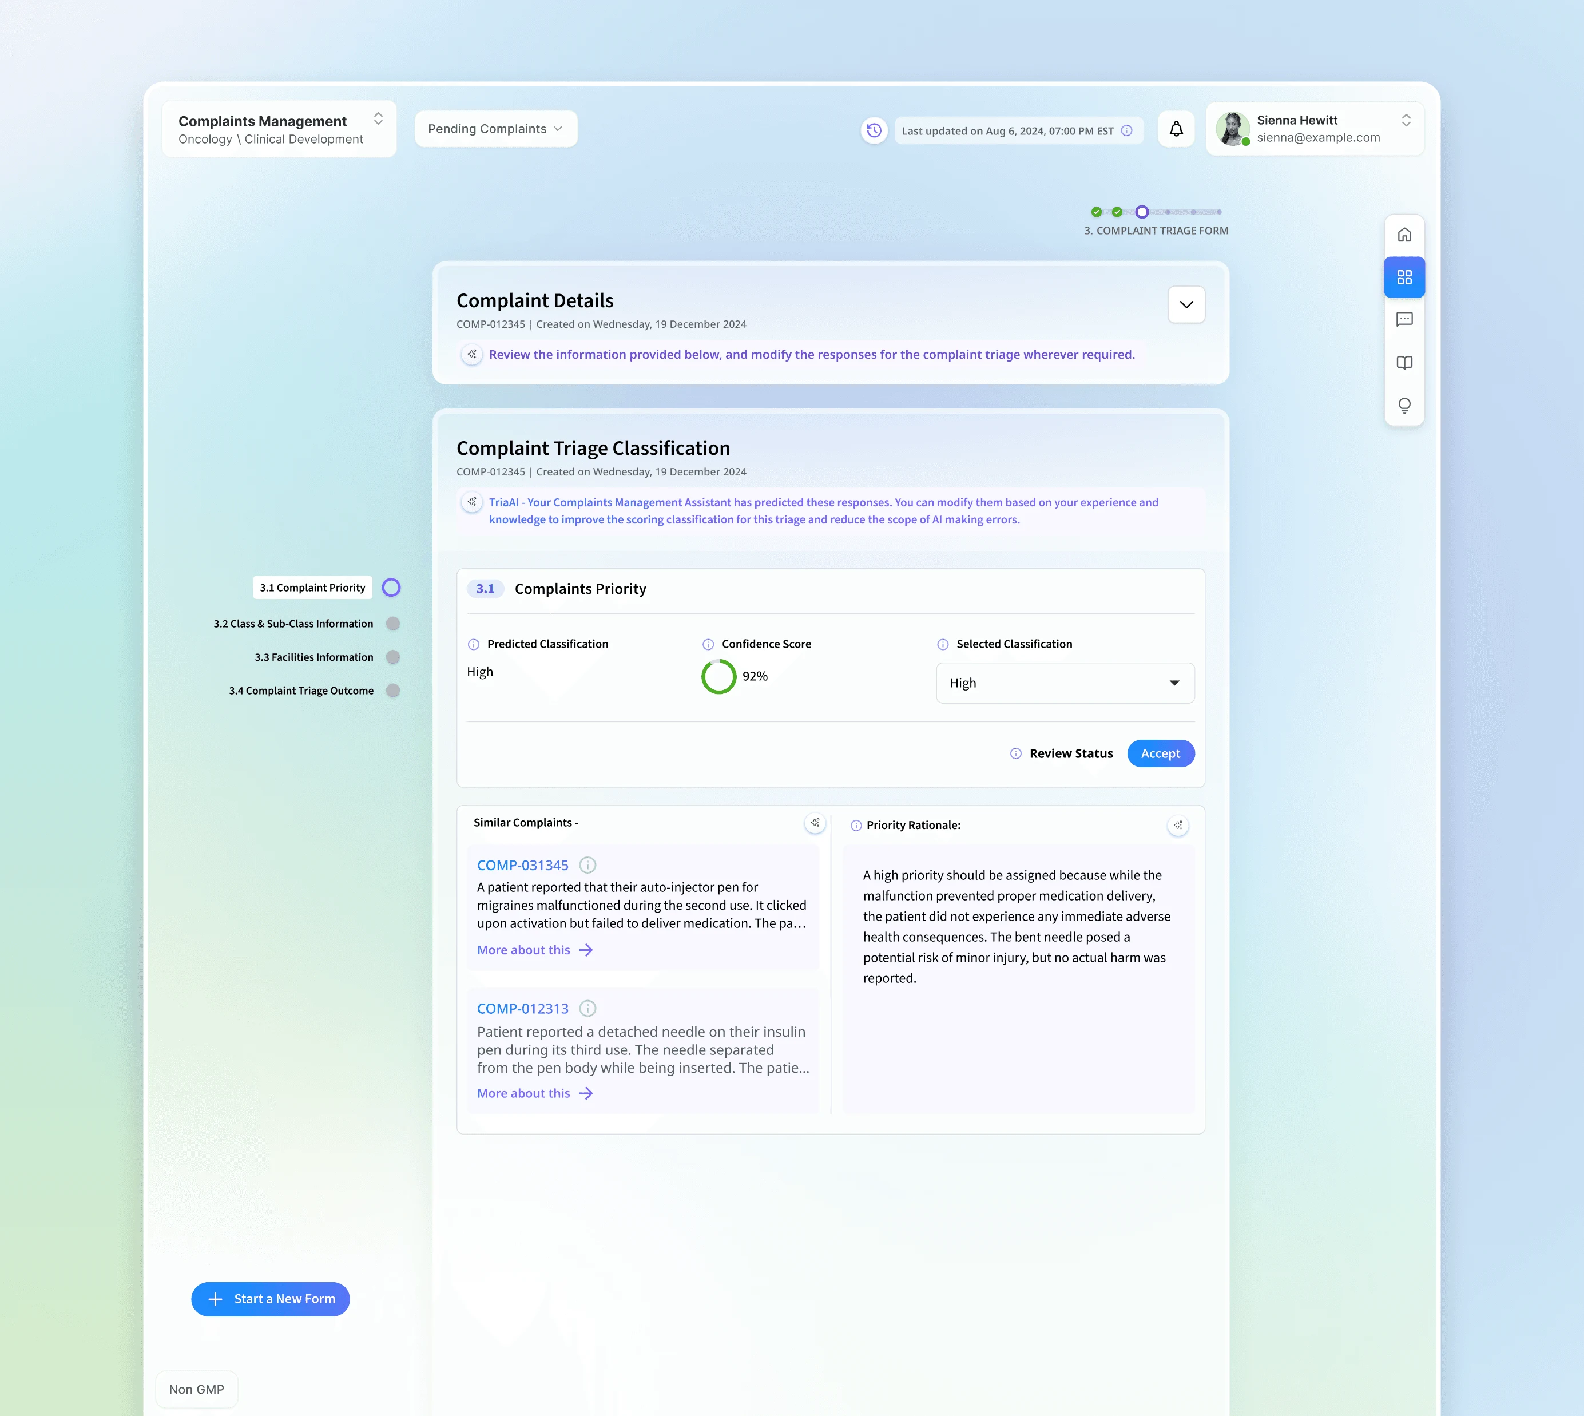Select the grid dashboard icon in sidebar

click(1404, 277)
